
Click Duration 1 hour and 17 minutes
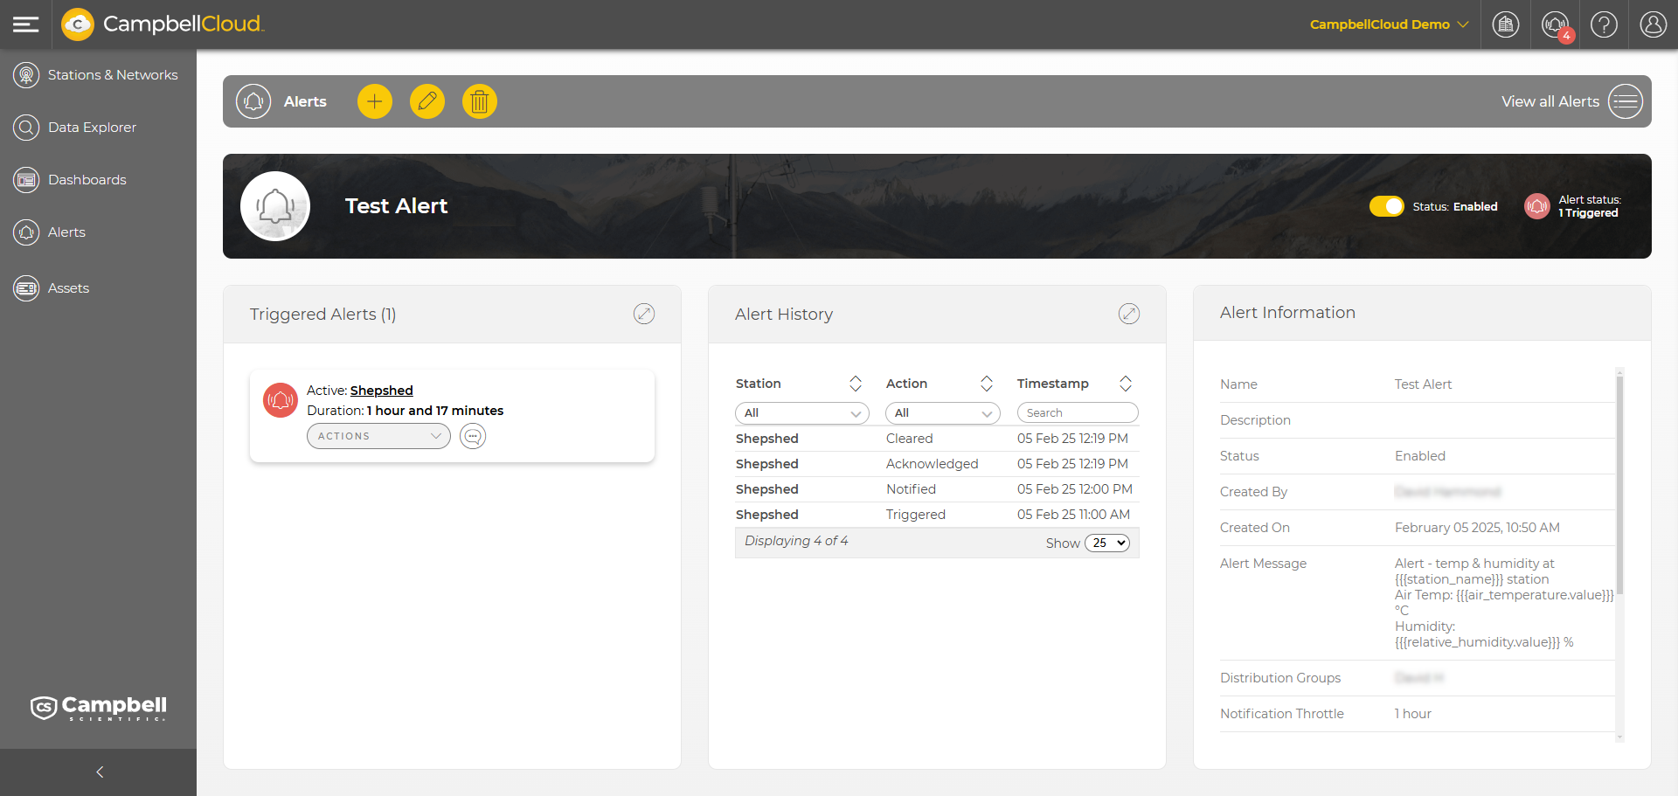pyautogui.click(x=405, y=411)
